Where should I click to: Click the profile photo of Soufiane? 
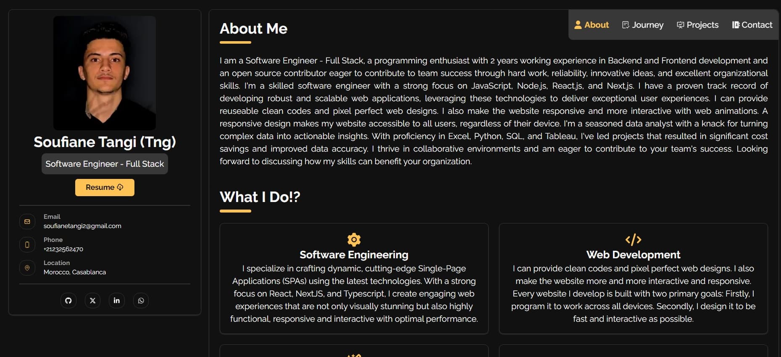pos(105,73)
